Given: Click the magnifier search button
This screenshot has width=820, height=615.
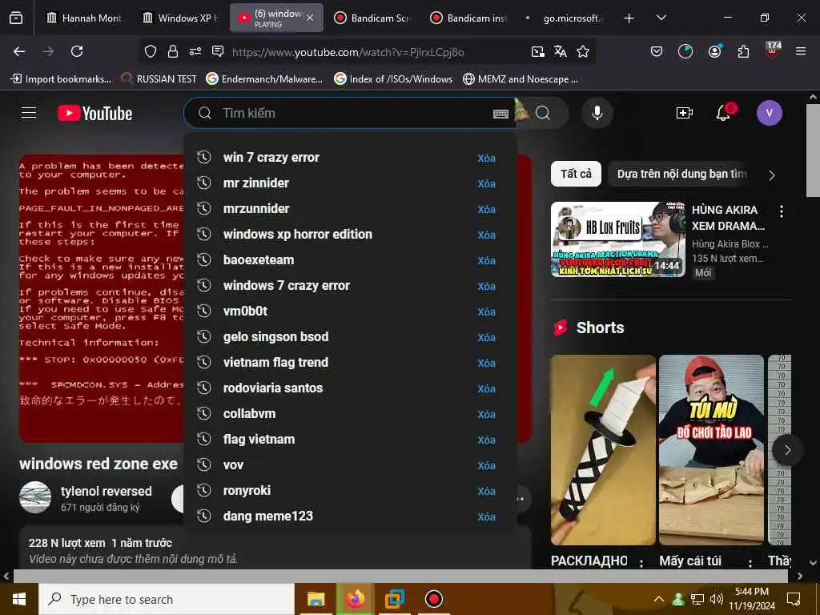Looking at the screenshot, I should click(544, 113).
